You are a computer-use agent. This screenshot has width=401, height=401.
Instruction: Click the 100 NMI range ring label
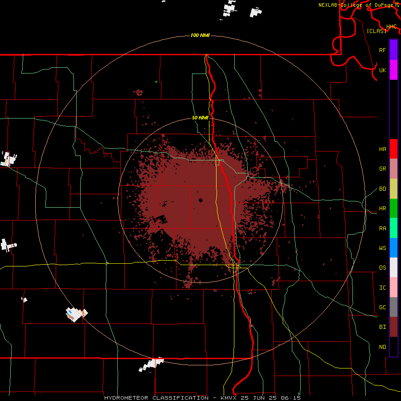pos(200,35)
